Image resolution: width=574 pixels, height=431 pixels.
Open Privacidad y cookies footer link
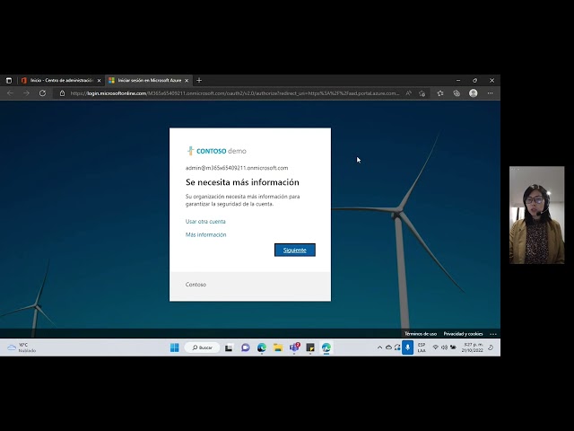[463, 334]
